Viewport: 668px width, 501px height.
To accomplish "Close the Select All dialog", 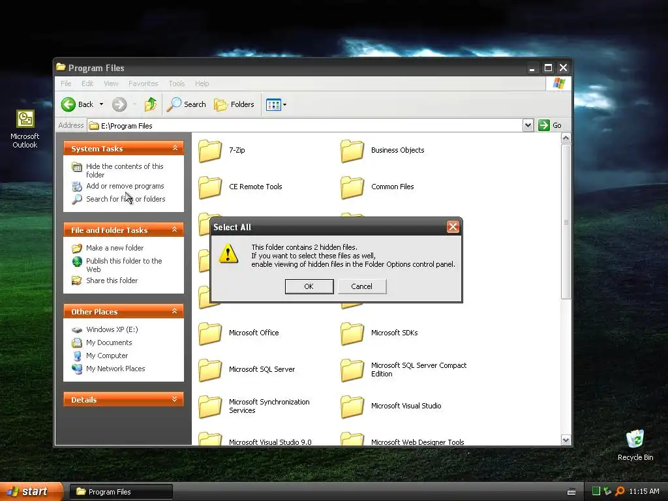I will (453, 226).
